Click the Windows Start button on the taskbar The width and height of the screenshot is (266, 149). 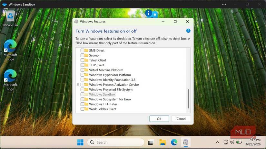click(x=80, y=142)
